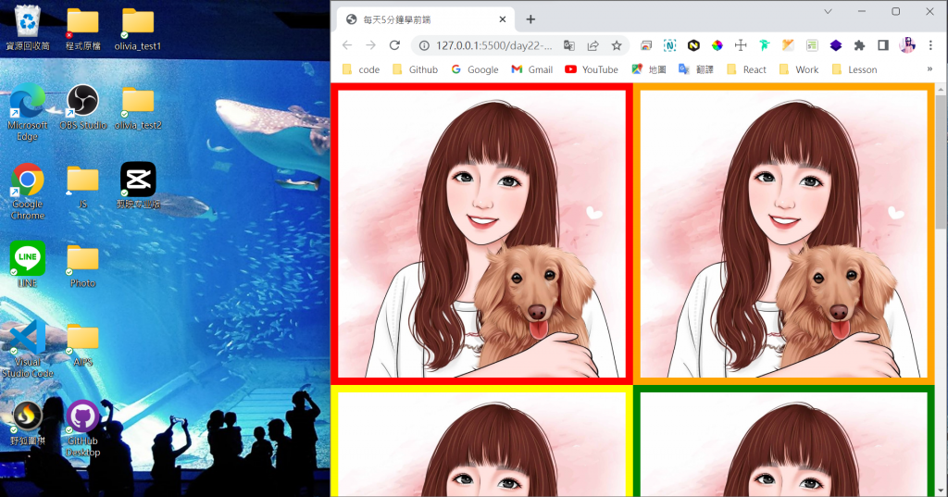Click the orange-bordered portrait image

783,233
